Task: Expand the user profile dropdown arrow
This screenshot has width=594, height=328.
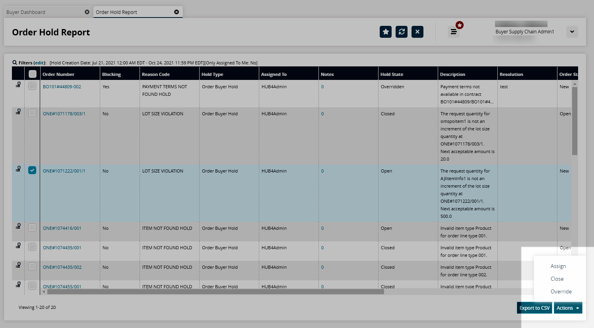Action: [x=572, y=32]
